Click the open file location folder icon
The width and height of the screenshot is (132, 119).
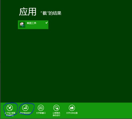click(x=72, y=108)
